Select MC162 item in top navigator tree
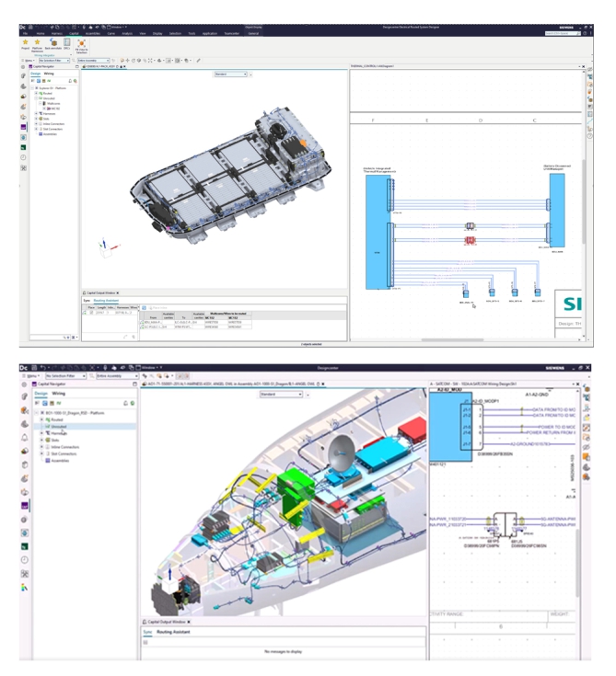 (54, 109)
